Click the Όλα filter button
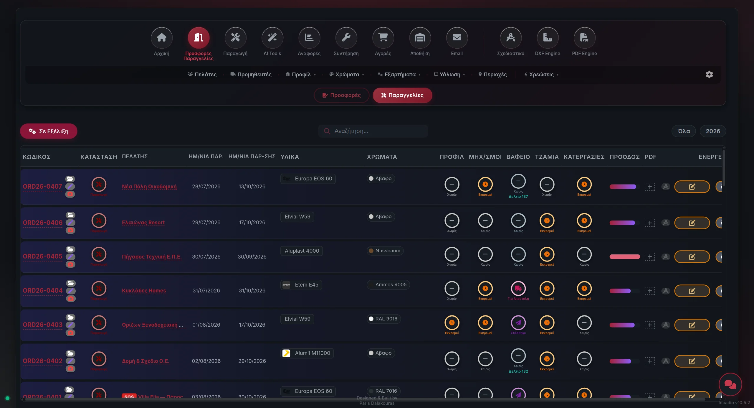Screen dimensions: 754x408 pyautogui.click(x=684, y=131)
